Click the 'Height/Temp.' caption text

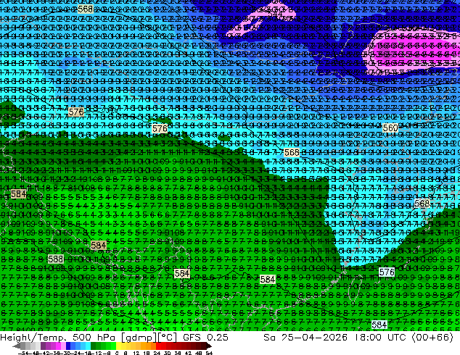(32, 338)
